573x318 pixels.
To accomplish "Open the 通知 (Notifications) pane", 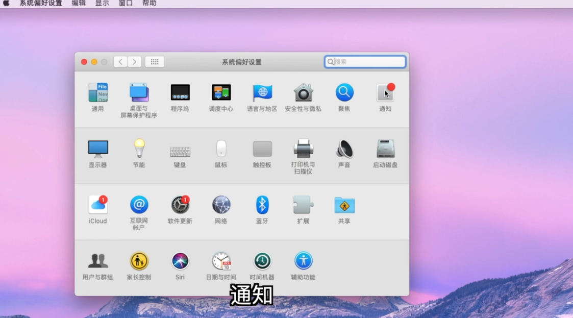I will (385, 93).
